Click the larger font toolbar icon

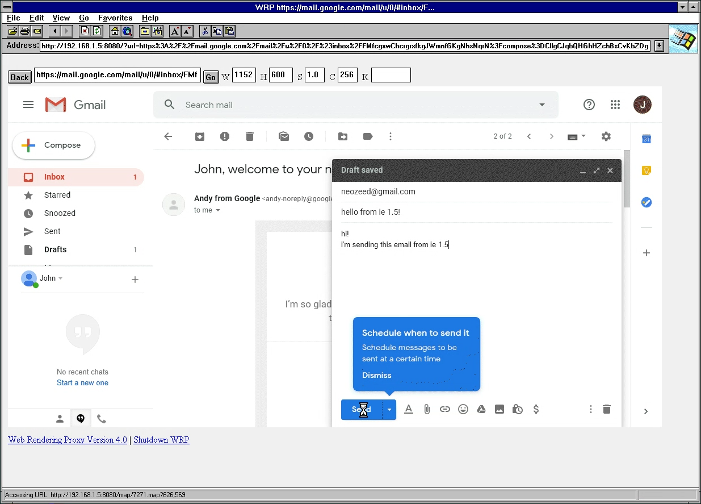point(175,31)
